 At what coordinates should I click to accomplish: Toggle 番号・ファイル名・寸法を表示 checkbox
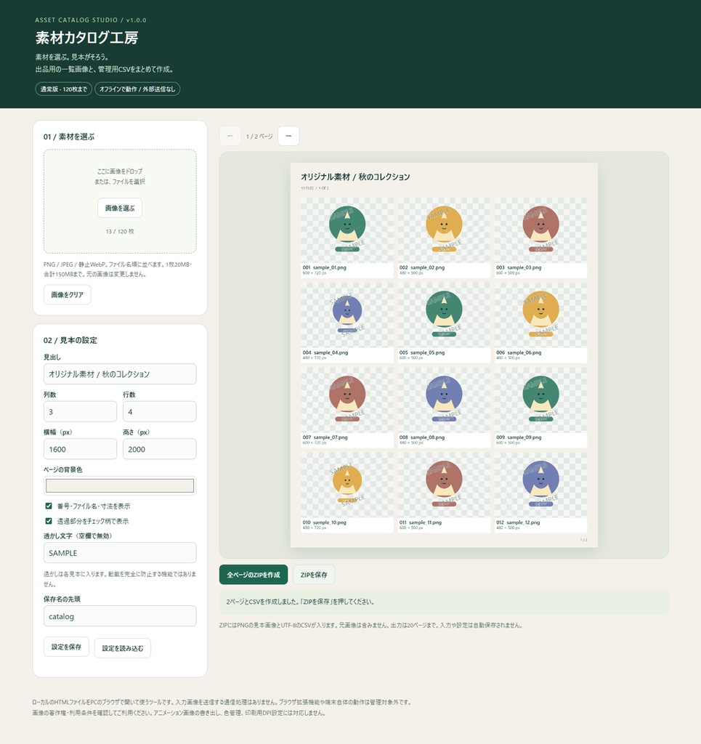(x=49, y=506)
